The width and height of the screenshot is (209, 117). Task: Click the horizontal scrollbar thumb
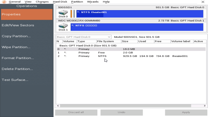click(125, 106)
